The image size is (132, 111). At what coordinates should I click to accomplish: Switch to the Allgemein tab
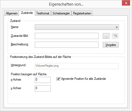[12, 13]
